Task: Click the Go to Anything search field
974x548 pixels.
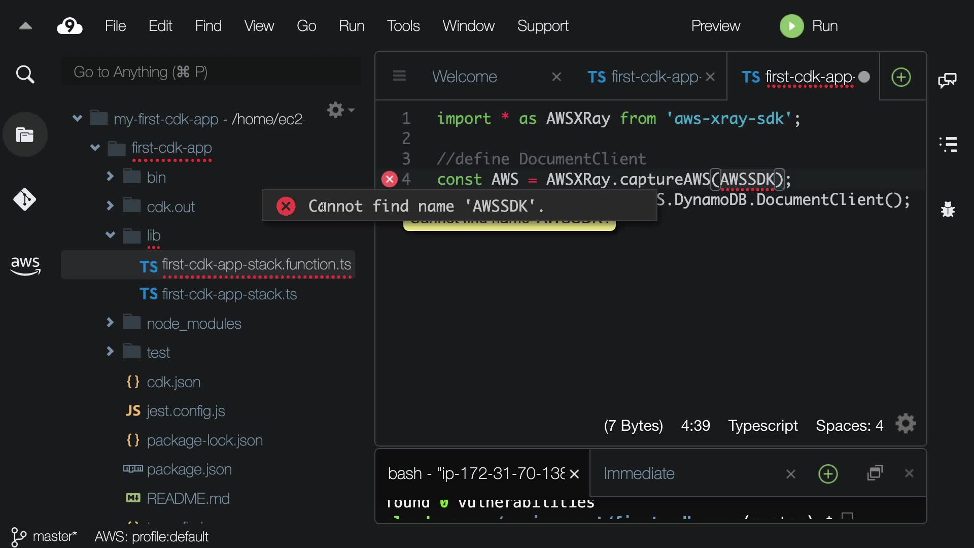Action: pos(211,72)
